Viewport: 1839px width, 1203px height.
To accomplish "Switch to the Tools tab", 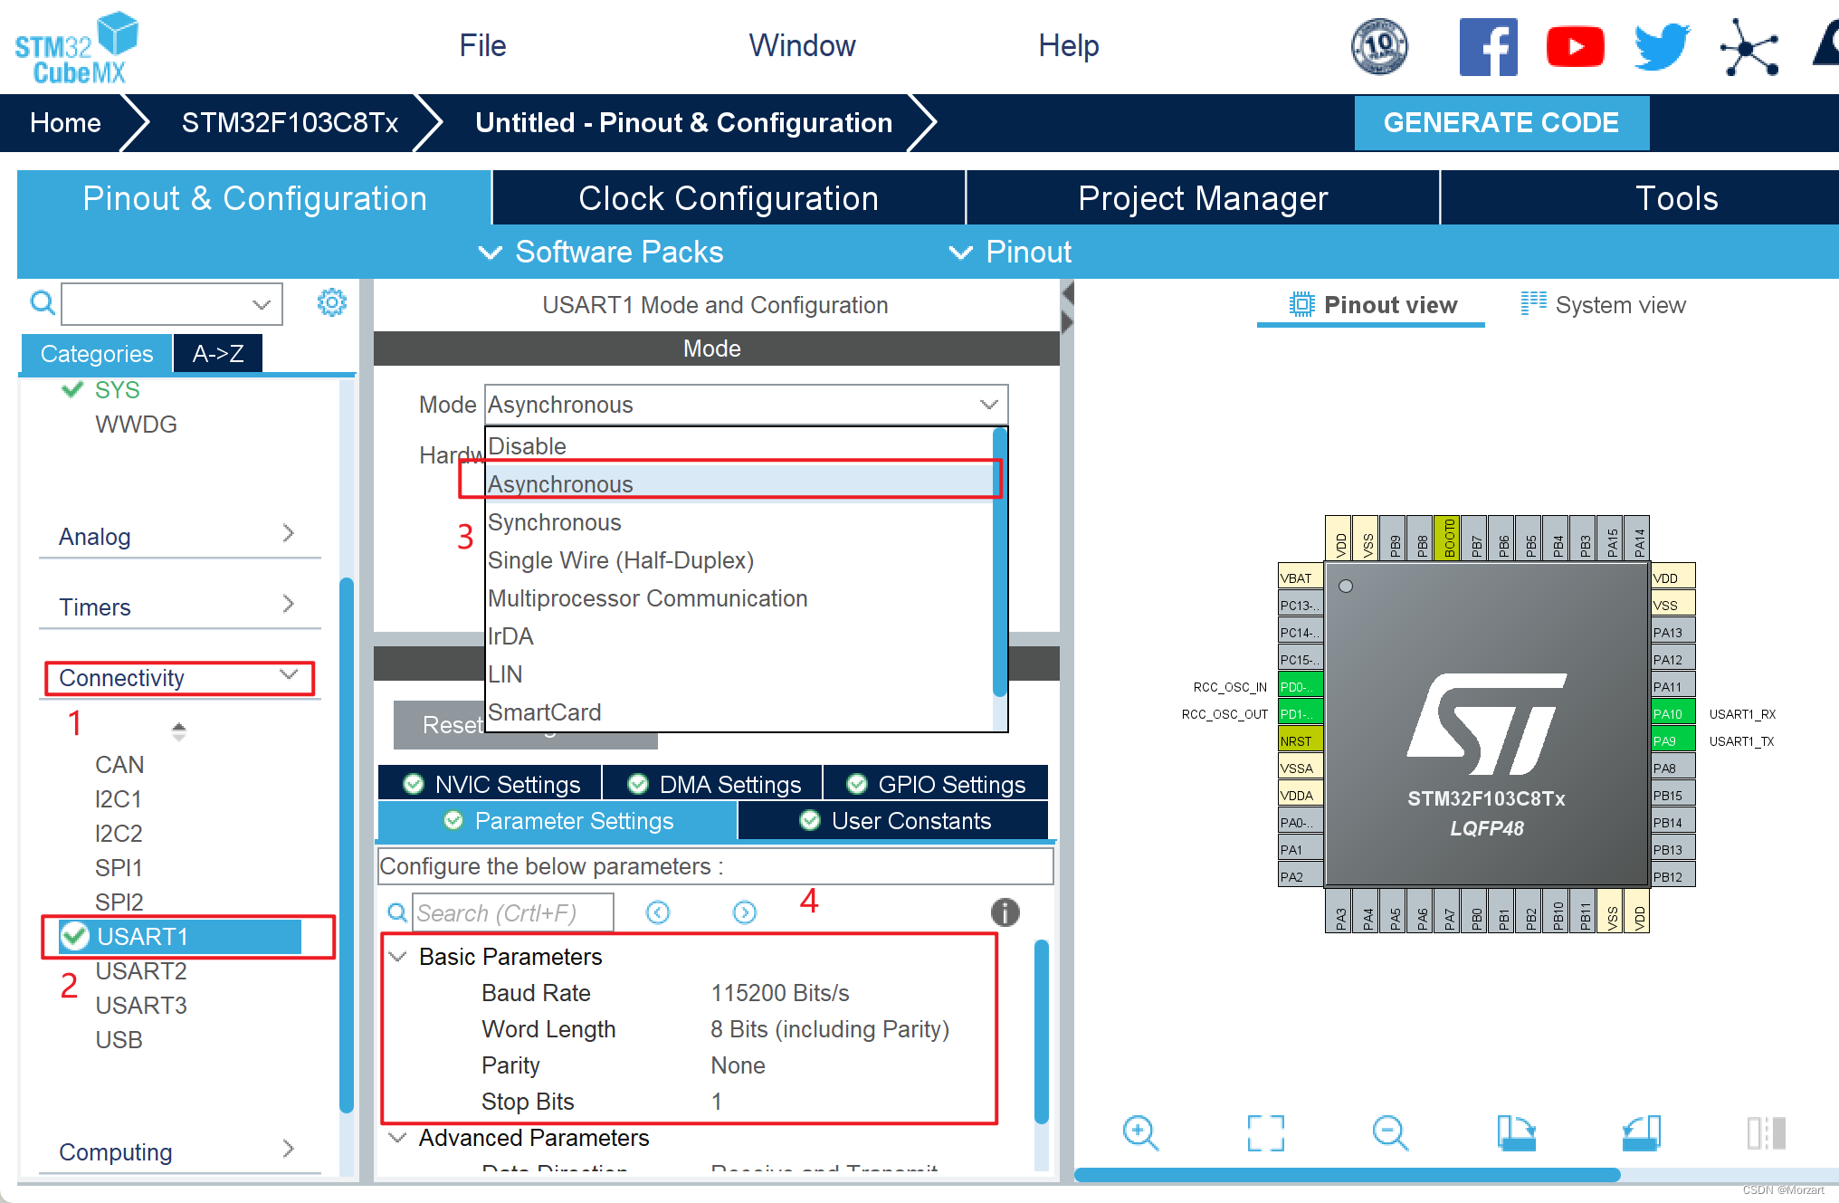I will point(1640,198).
